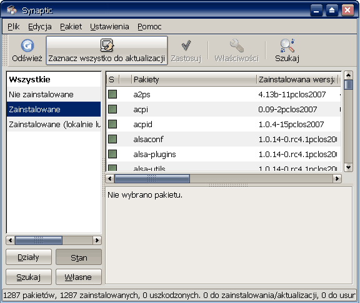The width and height of the screenshot is (360, 303).
Task: Click package list vertical scrollbar thumb
Action: [348, 84]
